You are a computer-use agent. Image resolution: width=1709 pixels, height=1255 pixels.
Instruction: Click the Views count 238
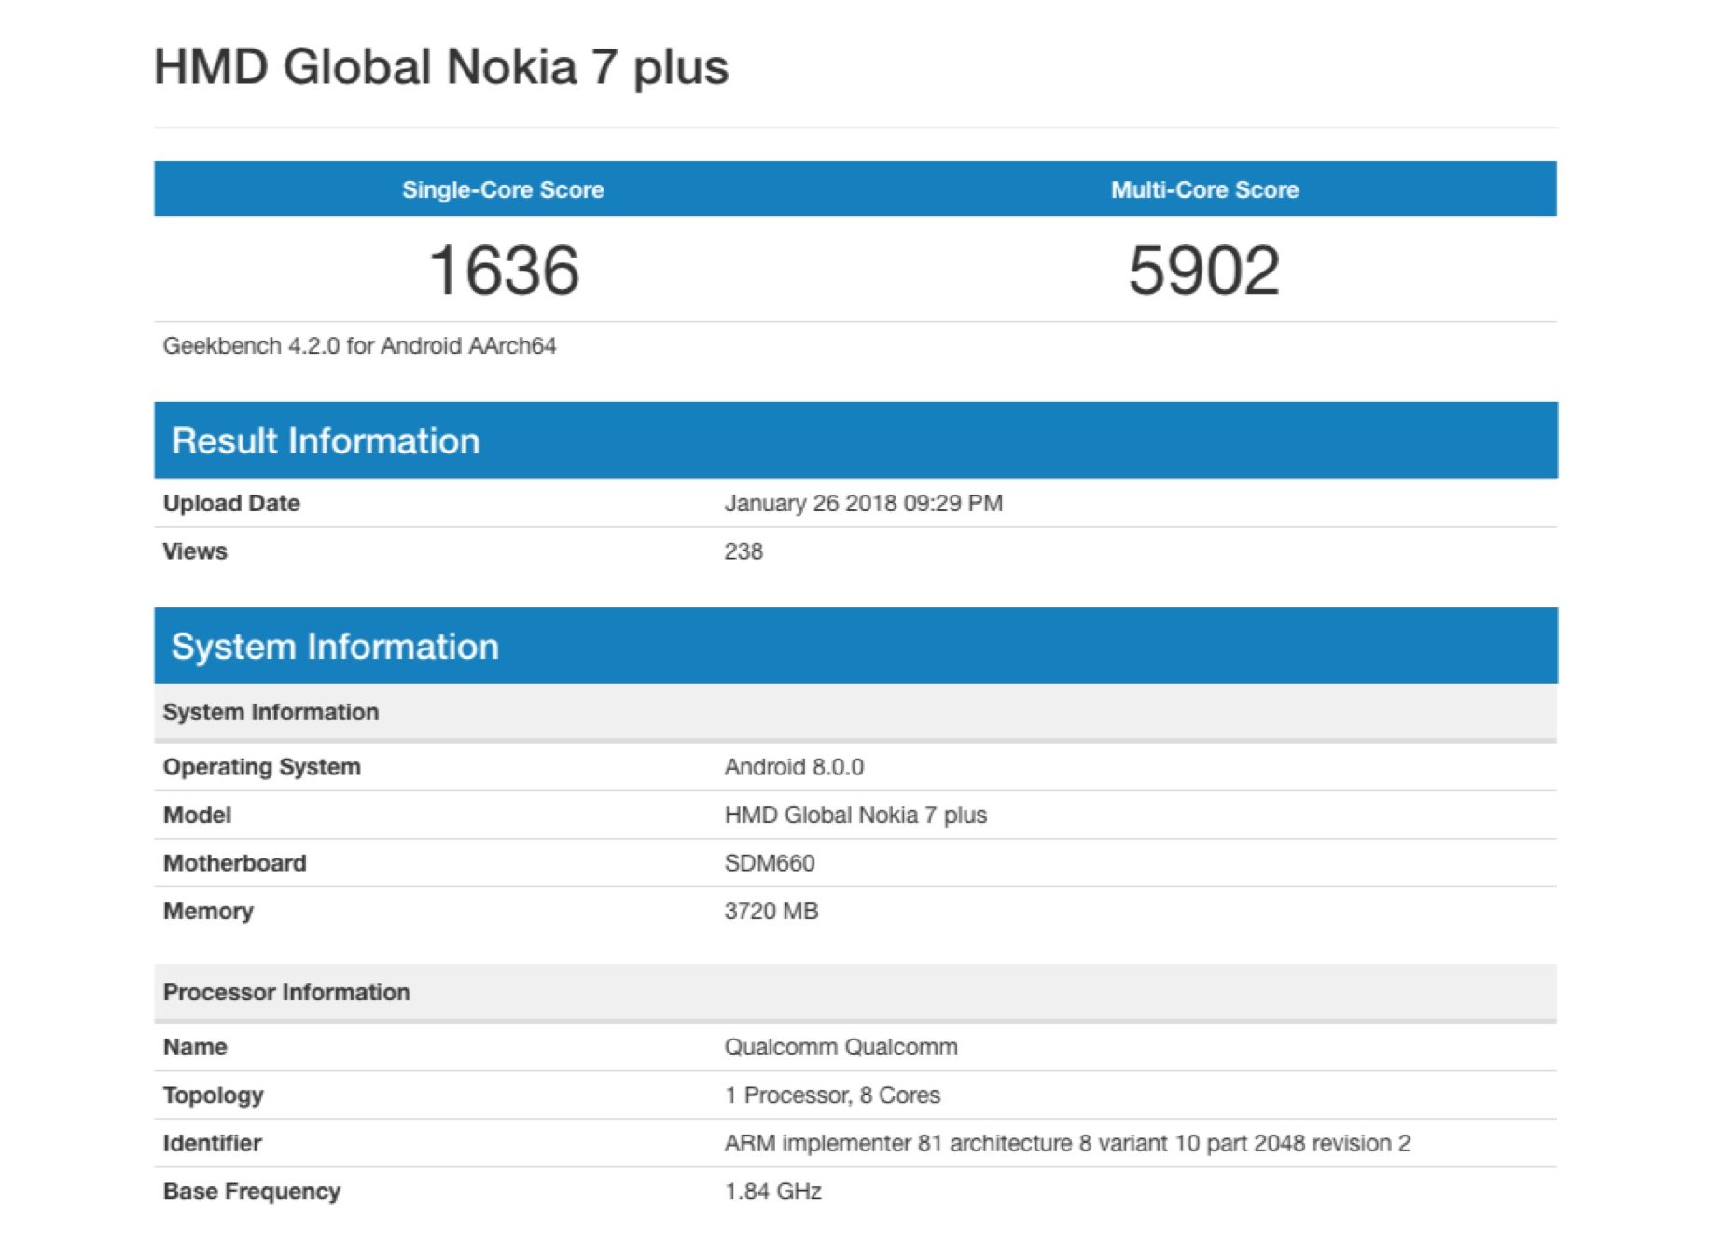[743, 551]
